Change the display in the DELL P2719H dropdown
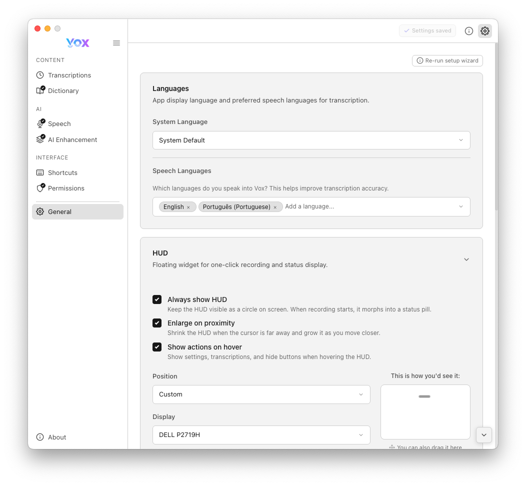 [261, 435]
